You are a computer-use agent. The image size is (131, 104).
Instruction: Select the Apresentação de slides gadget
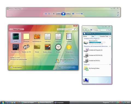pyautogui.click(x=37, y=38)
